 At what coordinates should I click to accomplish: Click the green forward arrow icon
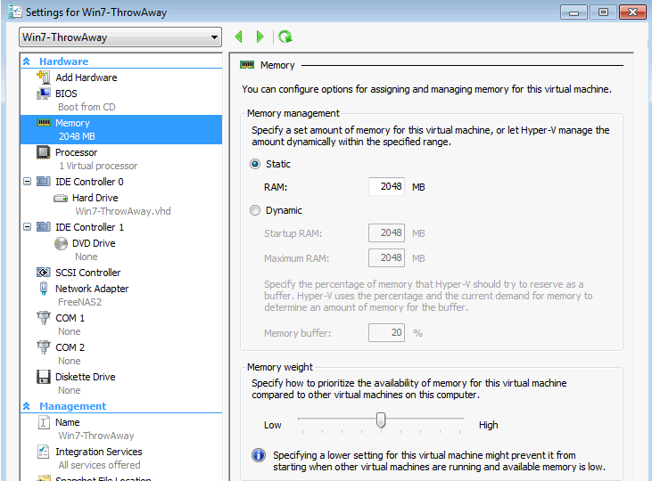pos(260,37)
